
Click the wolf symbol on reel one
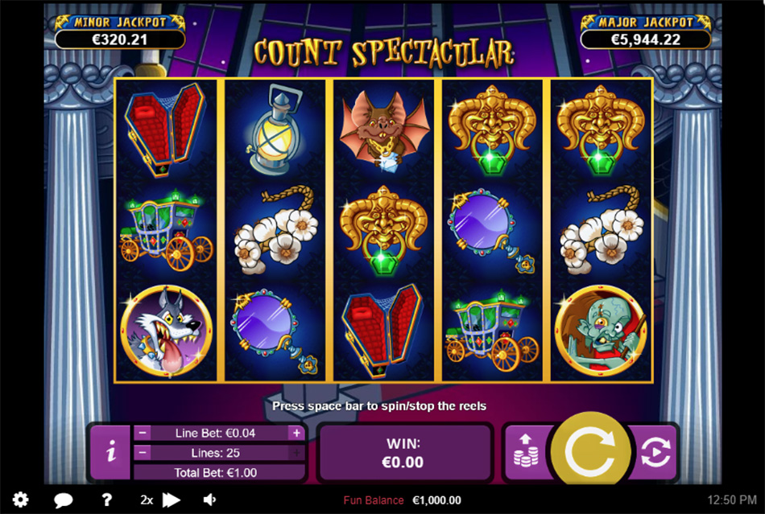point(167,331)
